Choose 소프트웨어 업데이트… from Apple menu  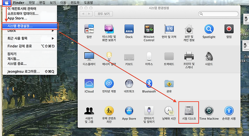tap(30, 13)
